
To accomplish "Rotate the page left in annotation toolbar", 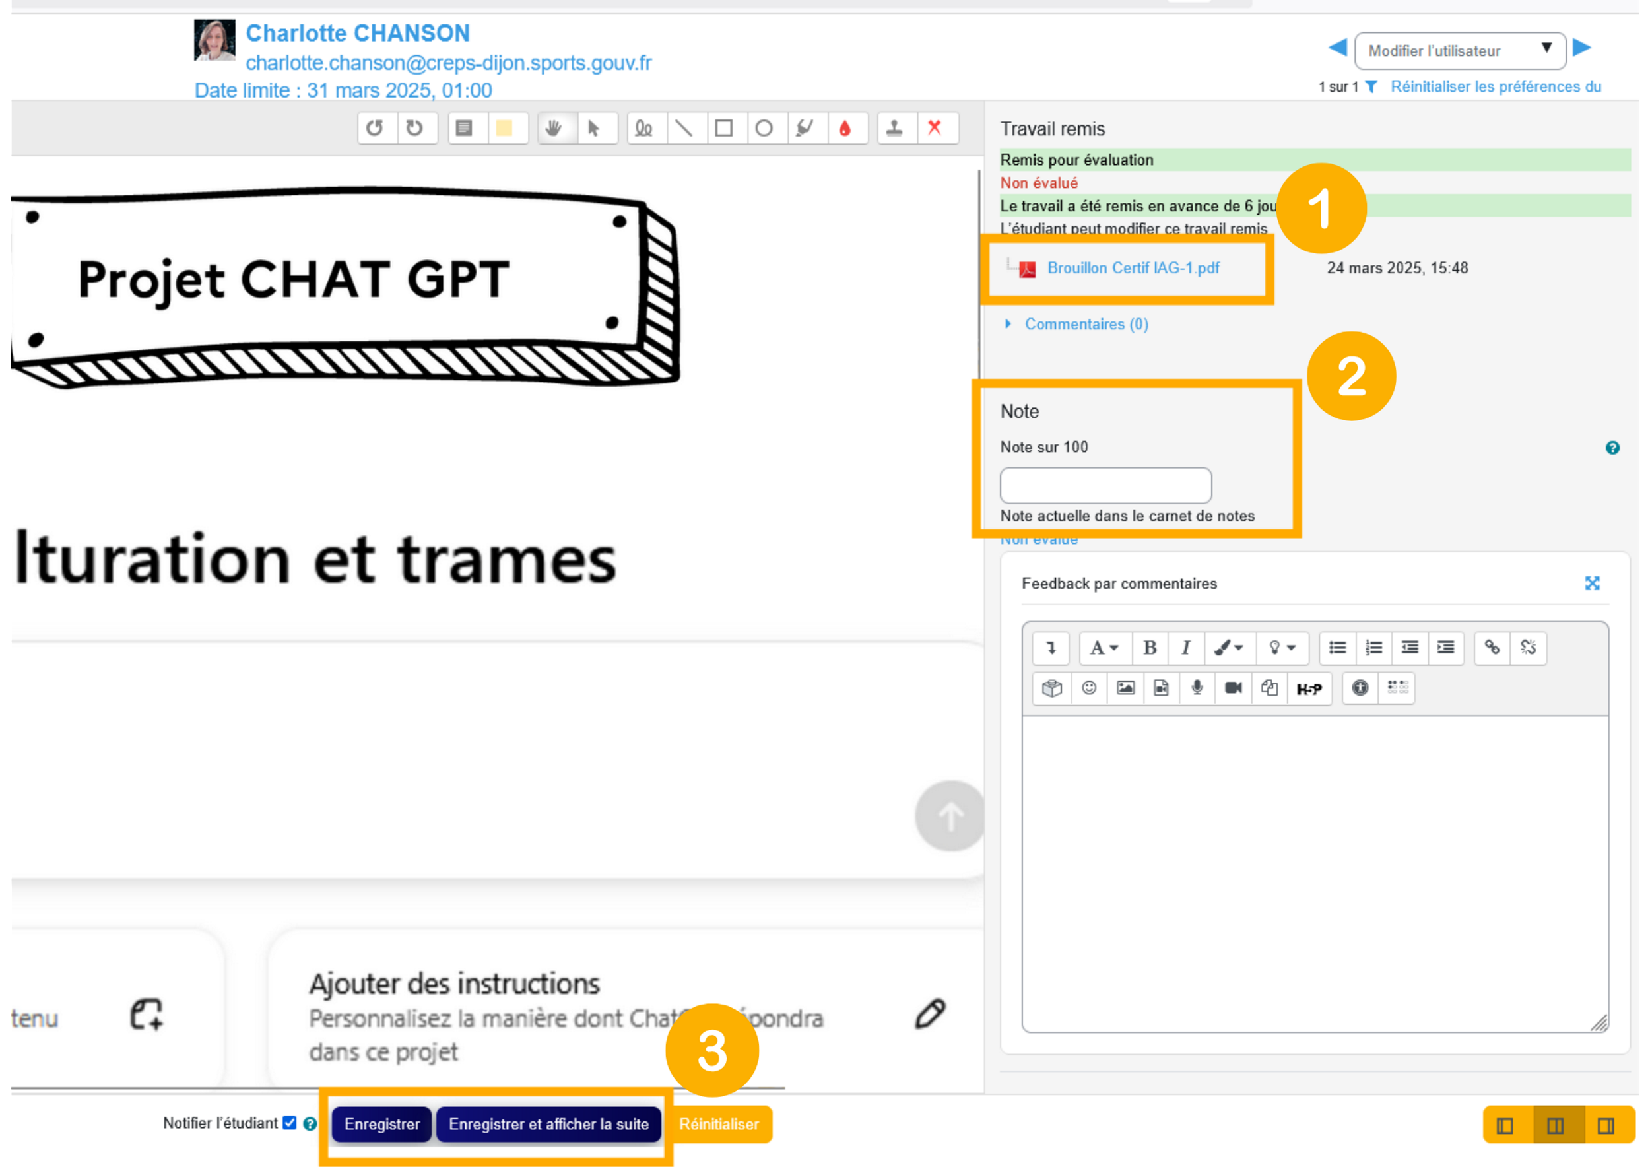I will point(375,129).
